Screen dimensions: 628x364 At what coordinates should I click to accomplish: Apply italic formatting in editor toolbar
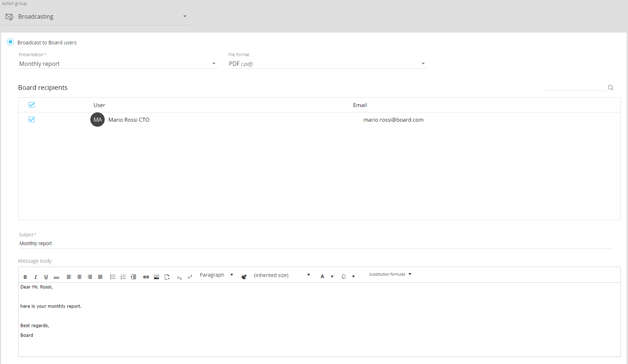point(35,277)
